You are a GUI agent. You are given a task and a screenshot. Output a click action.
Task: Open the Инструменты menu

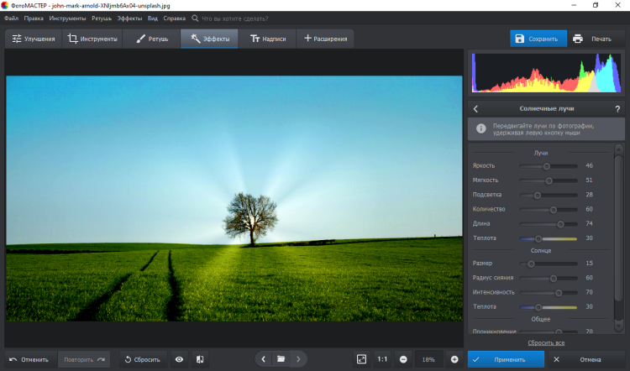click(x=66, y=17)
